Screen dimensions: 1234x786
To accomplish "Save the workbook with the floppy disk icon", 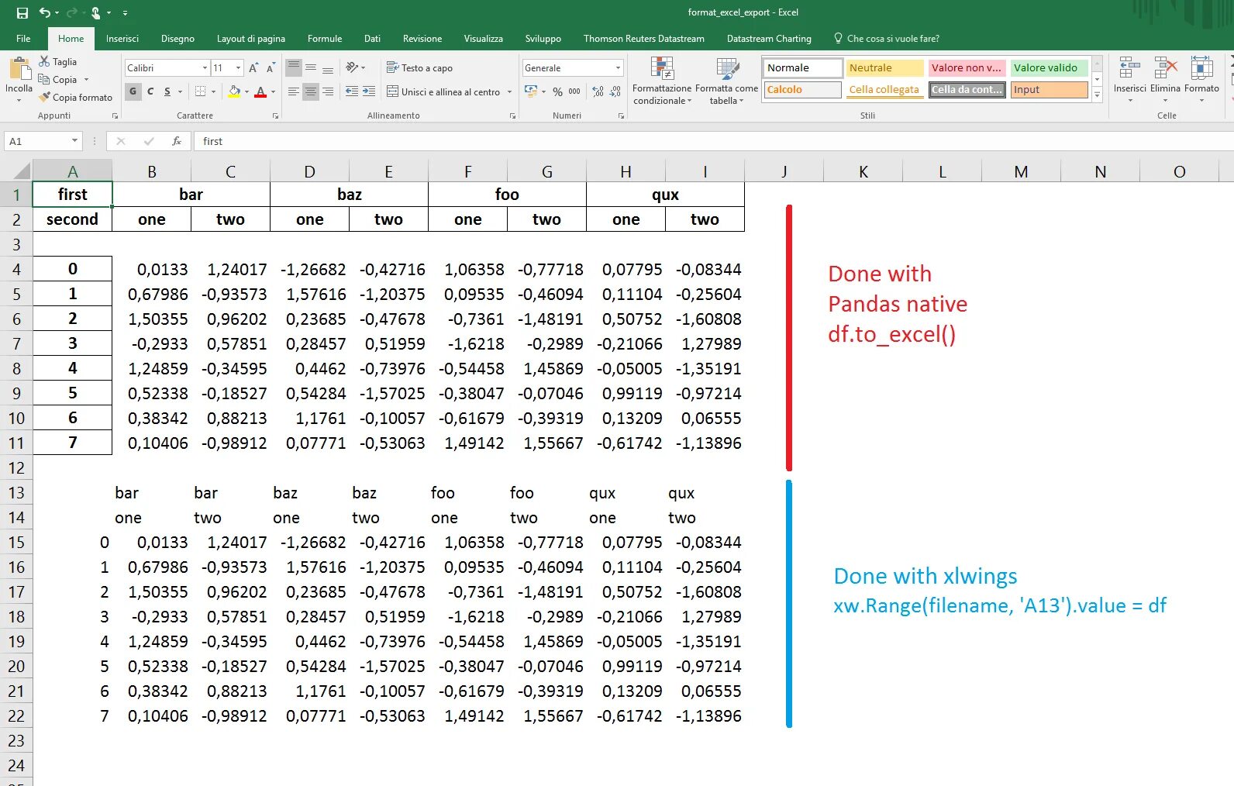I will [x=22, y=12].
